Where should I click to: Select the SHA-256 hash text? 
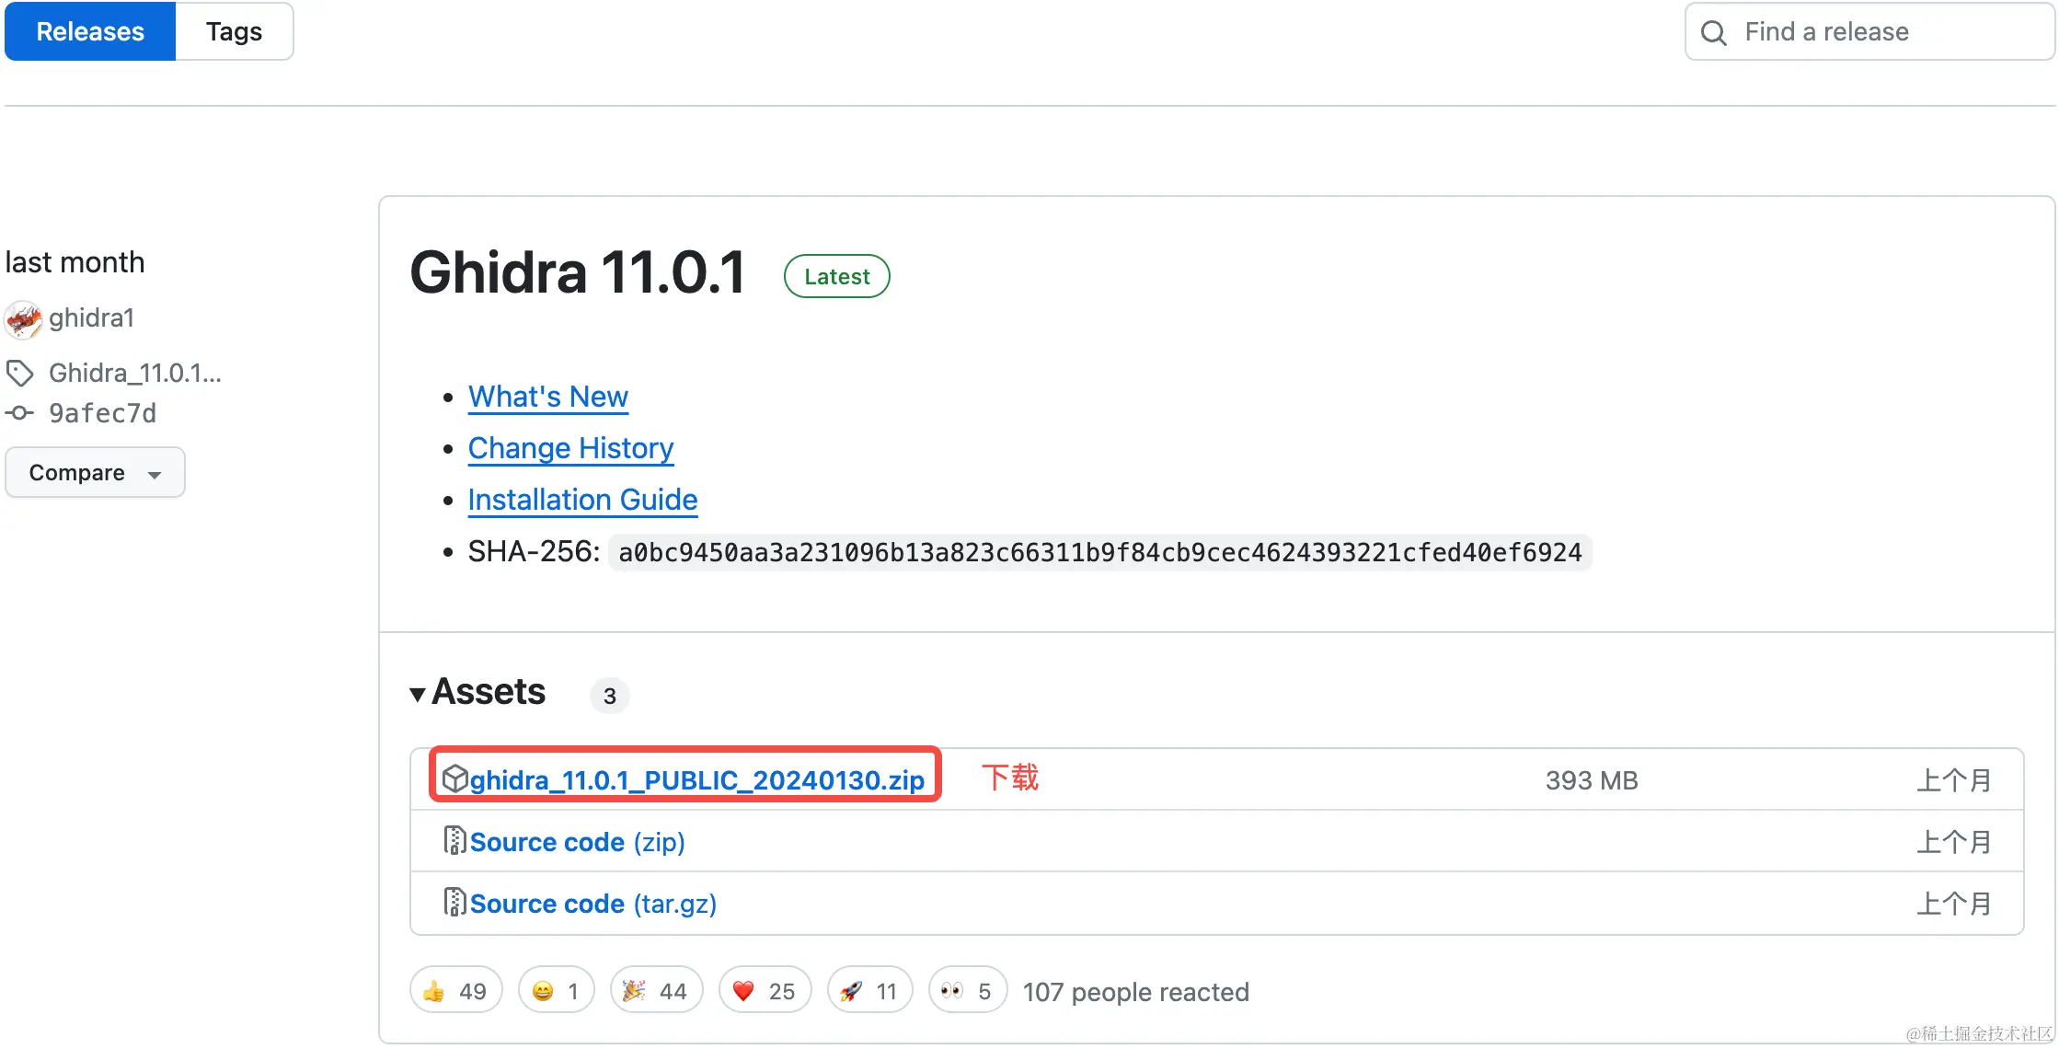(x=1099, y=552)
